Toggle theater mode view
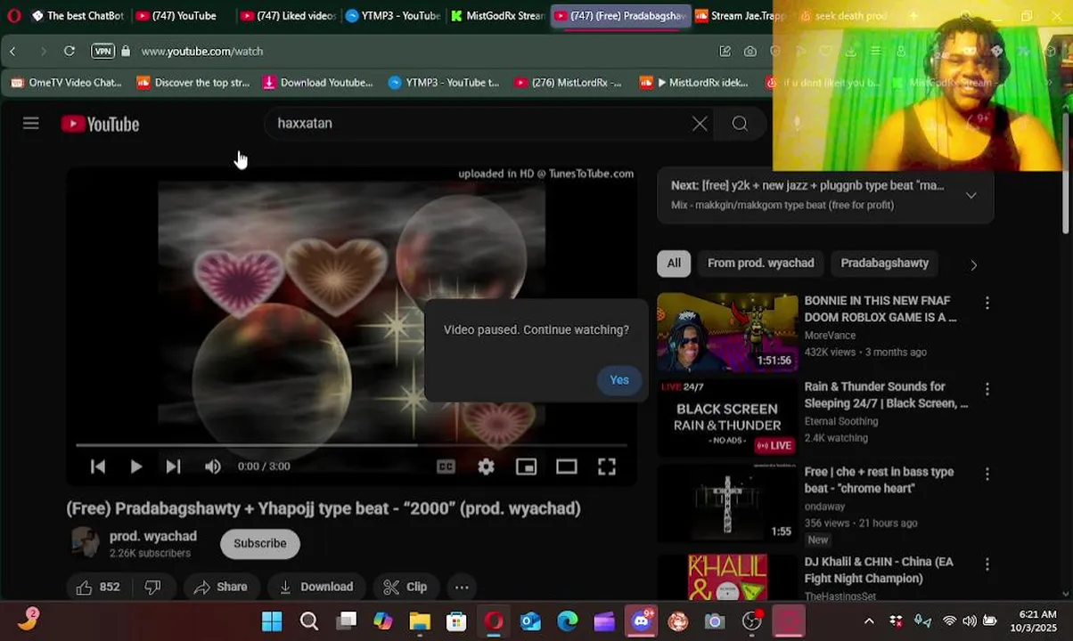 [567, 467]
